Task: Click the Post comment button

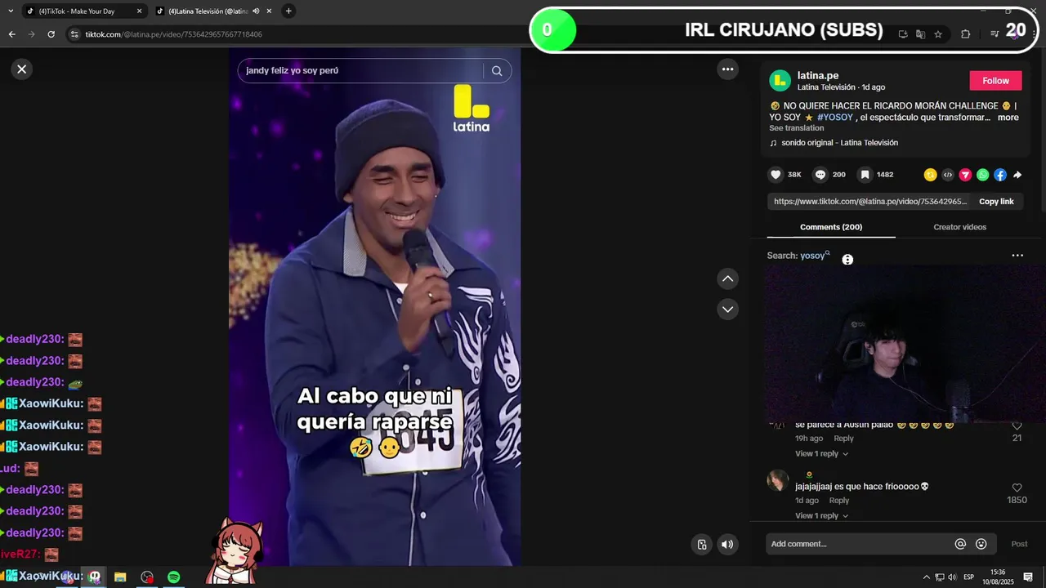Action: [1019, 545]
